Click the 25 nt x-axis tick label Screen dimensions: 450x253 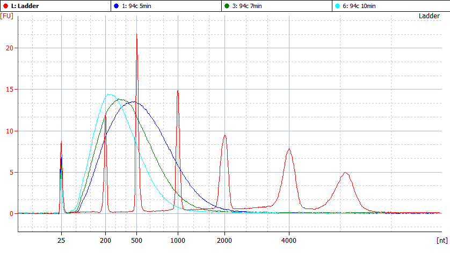pyautogui.click(x=61, y=241)
